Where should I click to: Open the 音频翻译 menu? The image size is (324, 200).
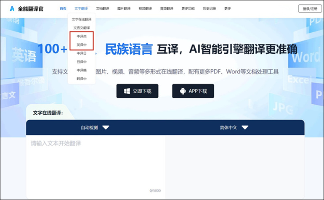click(167, 8)
